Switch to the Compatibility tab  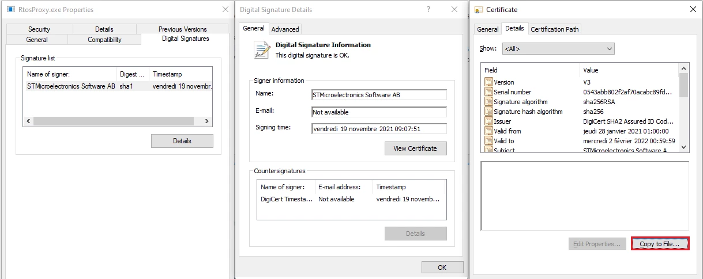(104, 40)
